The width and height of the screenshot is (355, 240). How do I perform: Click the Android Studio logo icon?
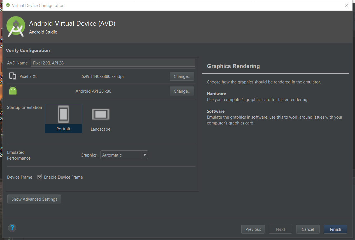[x=16, y=27]
